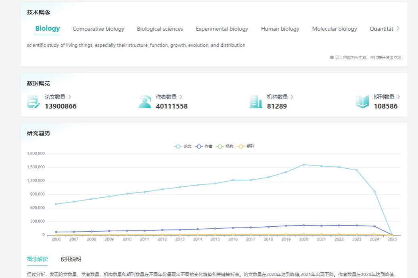The width and height of the screenshot is (418, 278).
Task: Click the paper count document icon
Action: point(33,102)
